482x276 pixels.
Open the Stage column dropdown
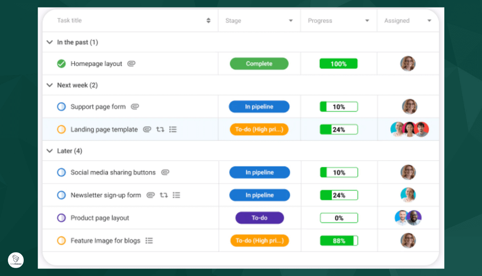tap(291, 20)
